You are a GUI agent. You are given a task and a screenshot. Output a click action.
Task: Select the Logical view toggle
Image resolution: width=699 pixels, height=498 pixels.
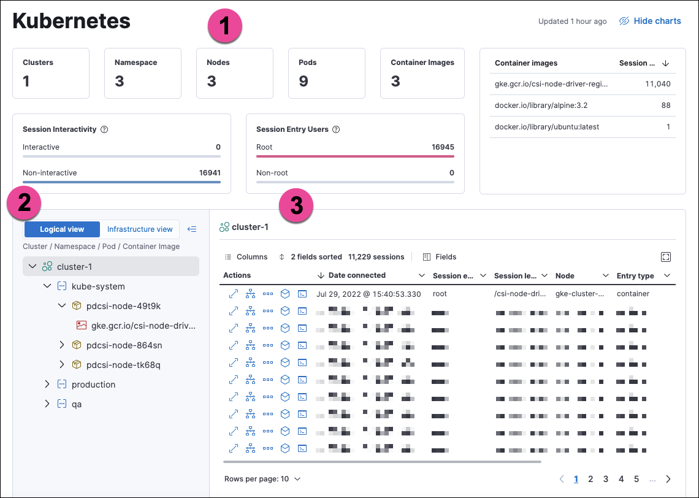point(62,229)
